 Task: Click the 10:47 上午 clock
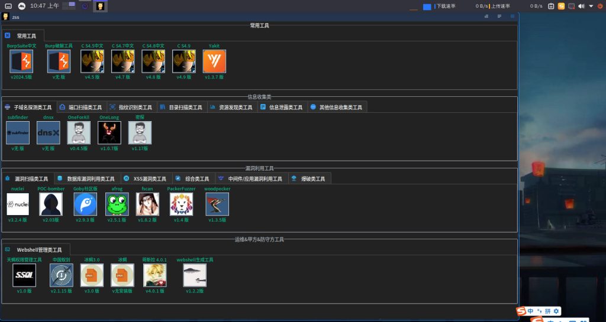pyautogui.click(x=44, y=6)
